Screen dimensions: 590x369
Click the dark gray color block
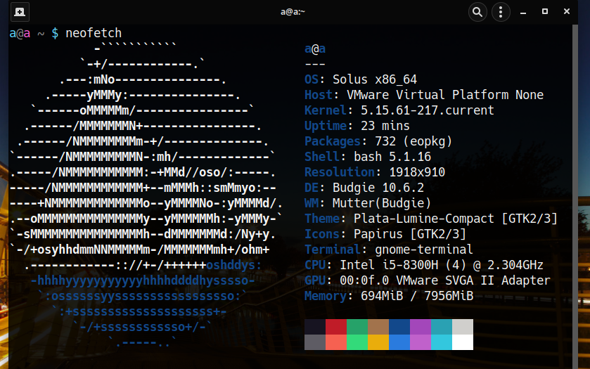[x=315, y=342]
